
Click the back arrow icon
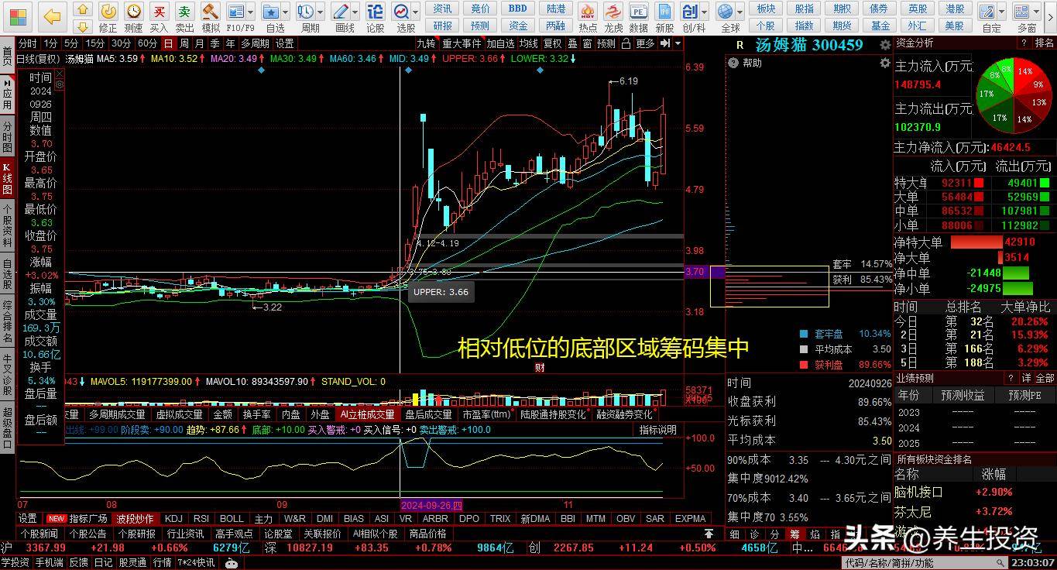[52, 16]
